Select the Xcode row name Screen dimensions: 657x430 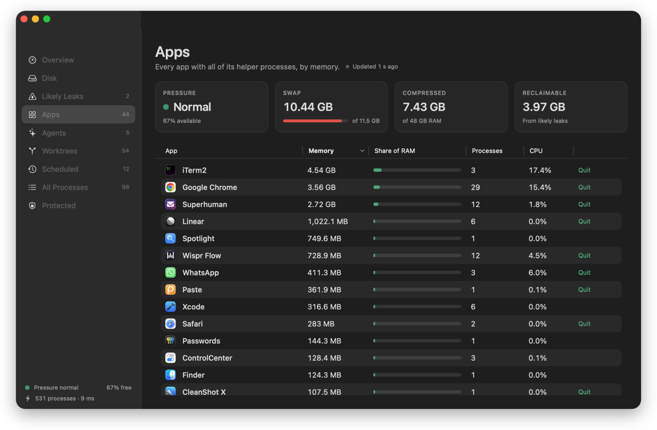(193, 307)
